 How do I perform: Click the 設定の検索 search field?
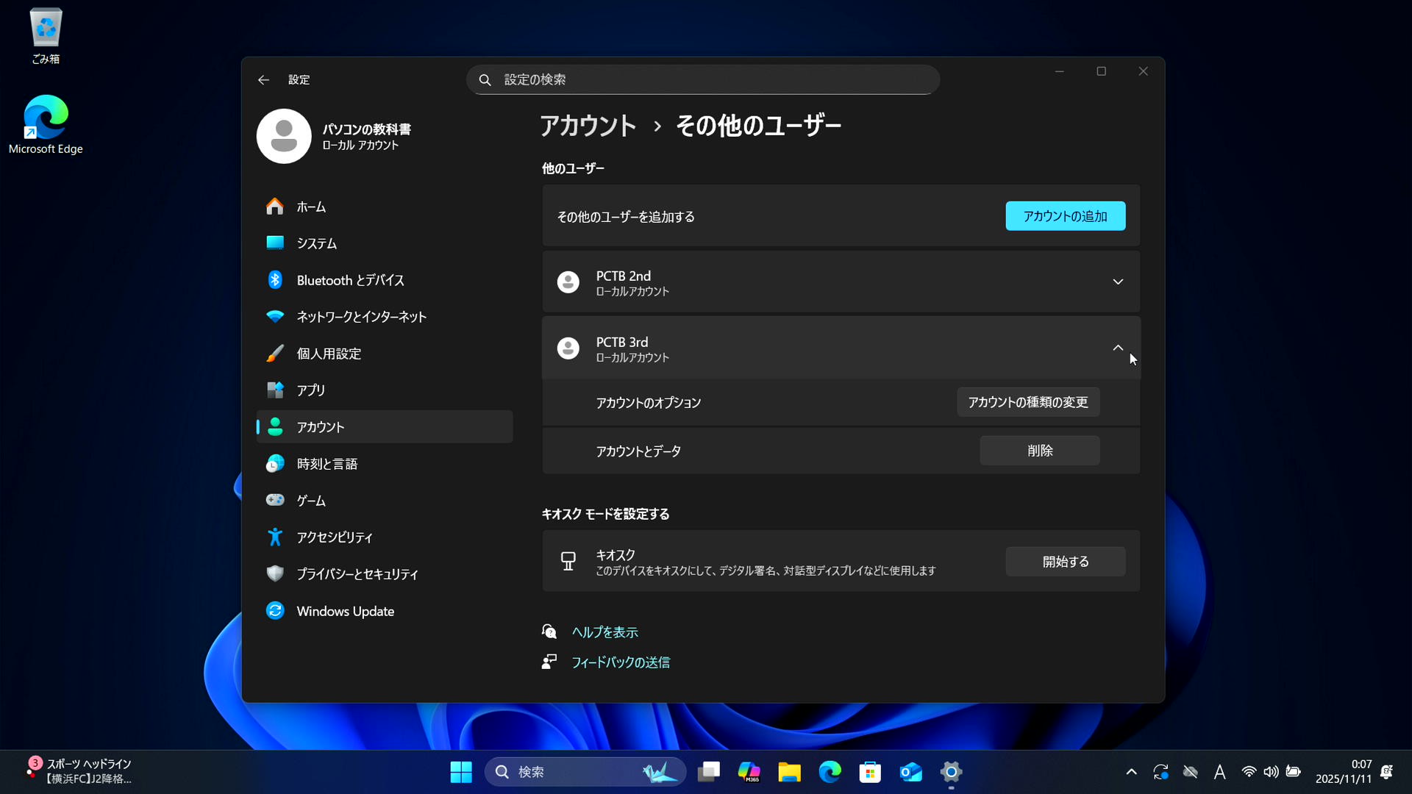click(702, 79)
